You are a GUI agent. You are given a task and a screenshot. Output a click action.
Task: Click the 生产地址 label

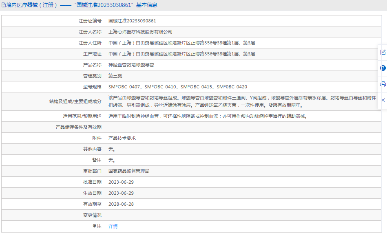(x=92, y=54)
